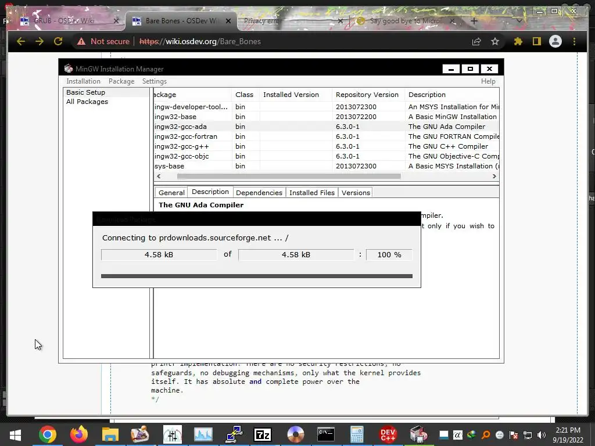Open 7-Zip from the taskbar

click(x=263, y=434)
